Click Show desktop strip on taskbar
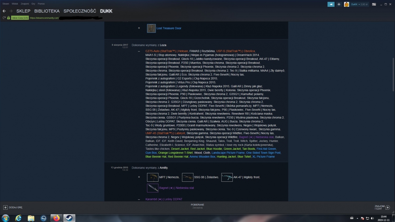This screenshot has height=222, width=395. click(x=393, y=218)
